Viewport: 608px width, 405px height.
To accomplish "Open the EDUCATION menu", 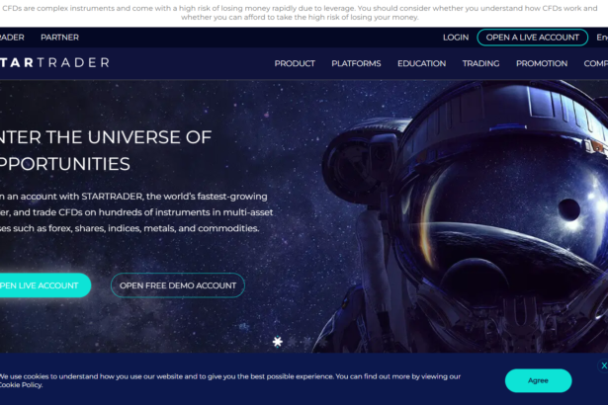I will tap(421, 63).
